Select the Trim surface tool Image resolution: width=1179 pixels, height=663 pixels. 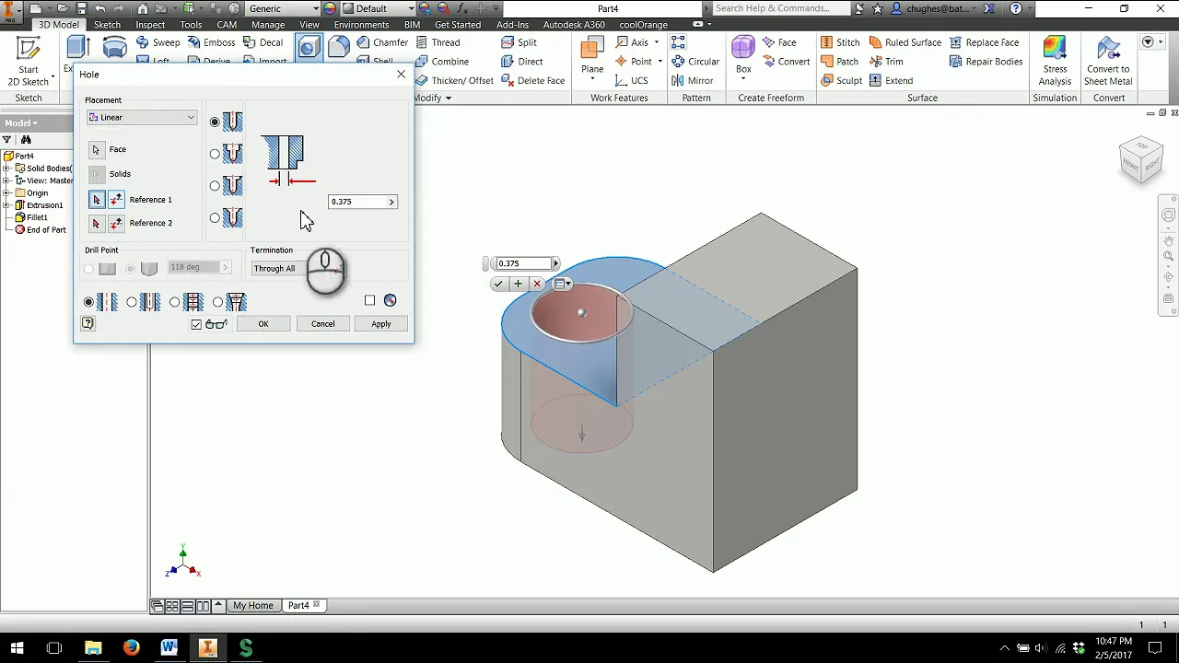[885, 62]
